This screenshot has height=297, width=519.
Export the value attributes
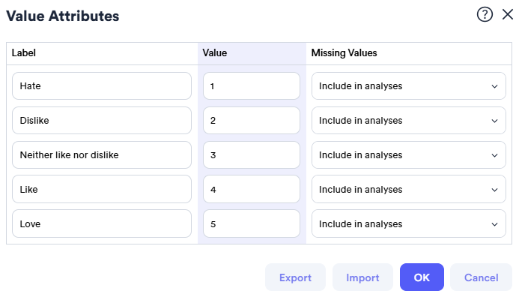(x=295, y=277)
